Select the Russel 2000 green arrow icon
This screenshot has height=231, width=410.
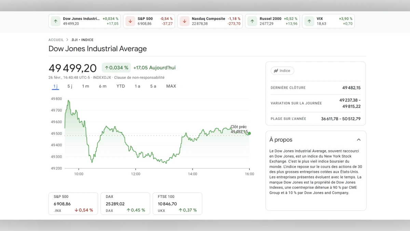coord(252,21)
